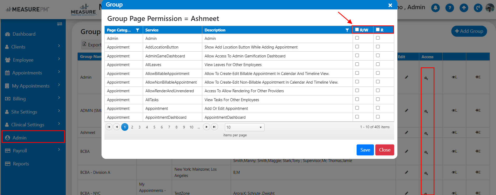Close the Group dialog with the X
496x195 pixels.
390,5
